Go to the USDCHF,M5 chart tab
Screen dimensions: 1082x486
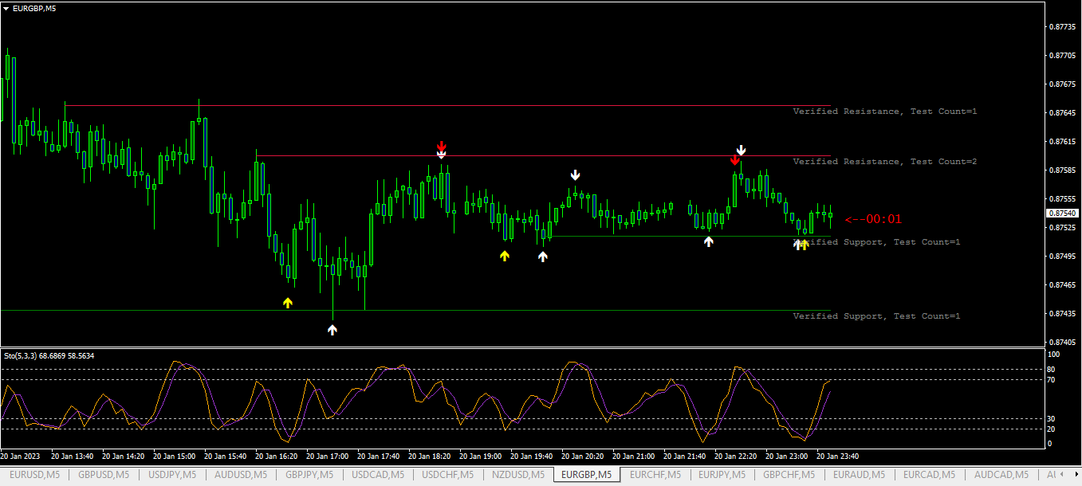[x=447, y=475]
